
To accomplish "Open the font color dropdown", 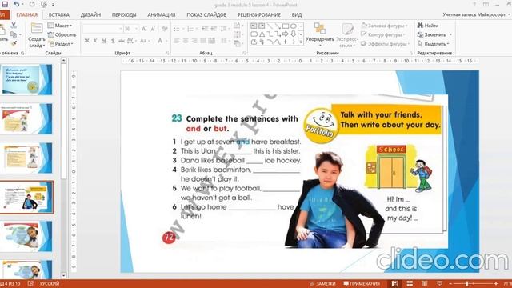I will (166, 41).
